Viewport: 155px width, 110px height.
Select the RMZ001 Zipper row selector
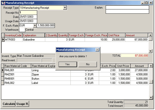tap(3, 74)
